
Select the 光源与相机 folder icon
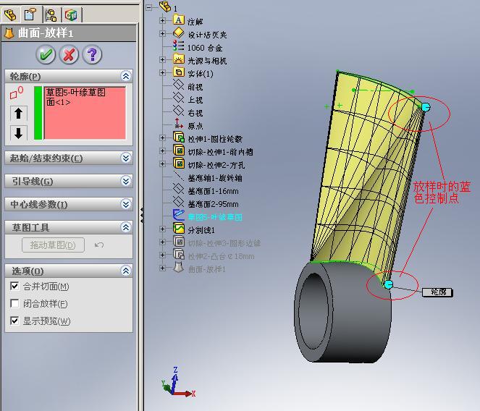pos(179,59)
